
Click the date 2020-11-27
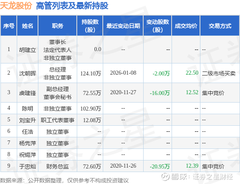[x=123, y=92]
